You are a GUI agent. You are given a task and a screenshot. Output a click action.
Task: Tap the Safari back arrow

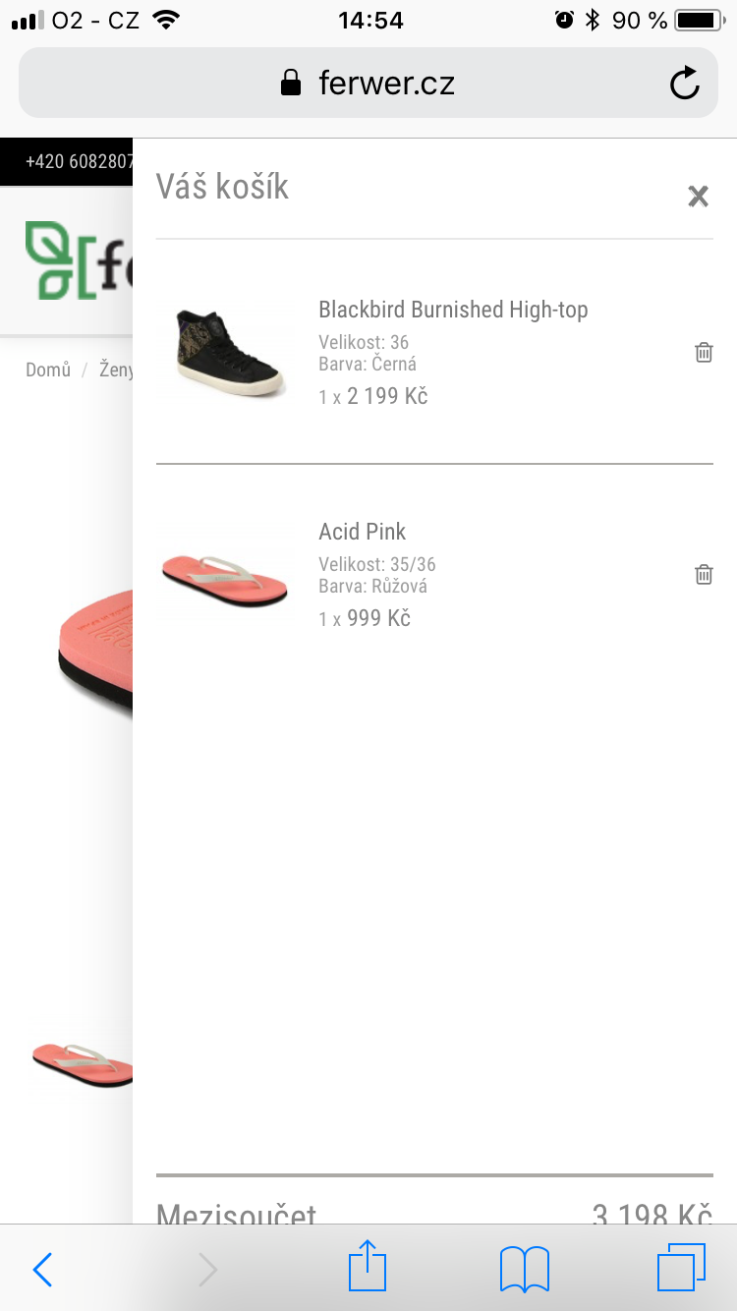pyautogui.click(x=43, y=1270)
